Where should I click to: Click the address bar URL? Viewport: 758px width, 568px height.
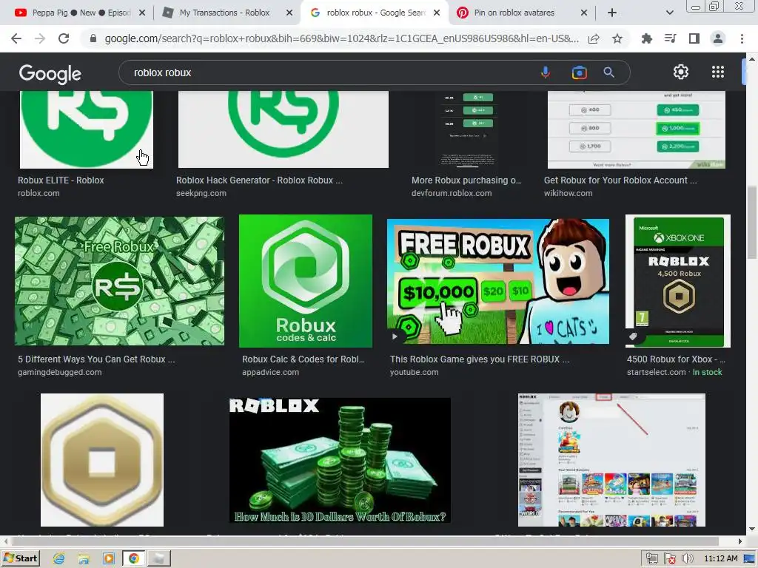tap(341, 38)
